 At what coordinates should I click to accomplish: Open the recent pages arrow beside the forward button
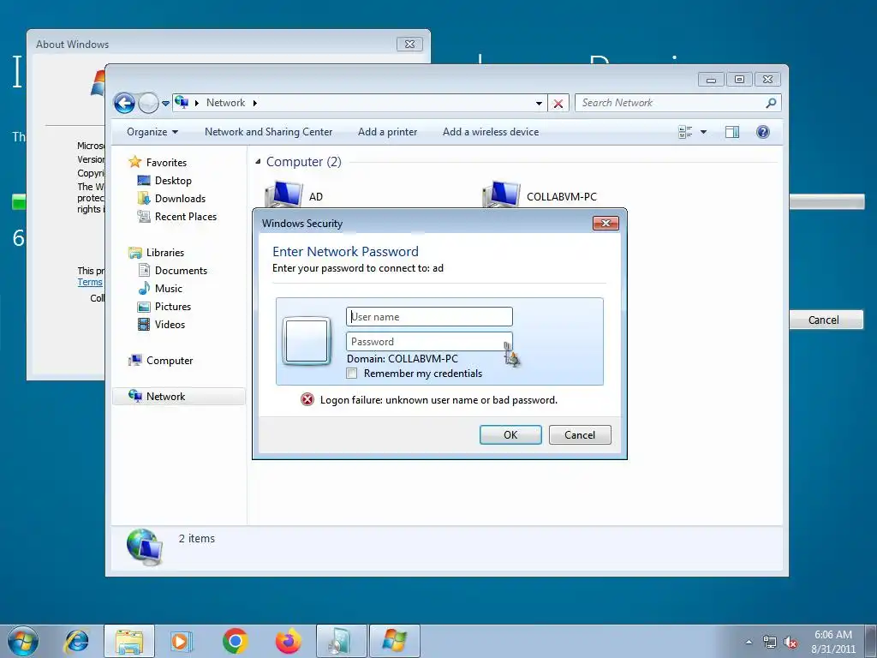[x=165, y=103]
